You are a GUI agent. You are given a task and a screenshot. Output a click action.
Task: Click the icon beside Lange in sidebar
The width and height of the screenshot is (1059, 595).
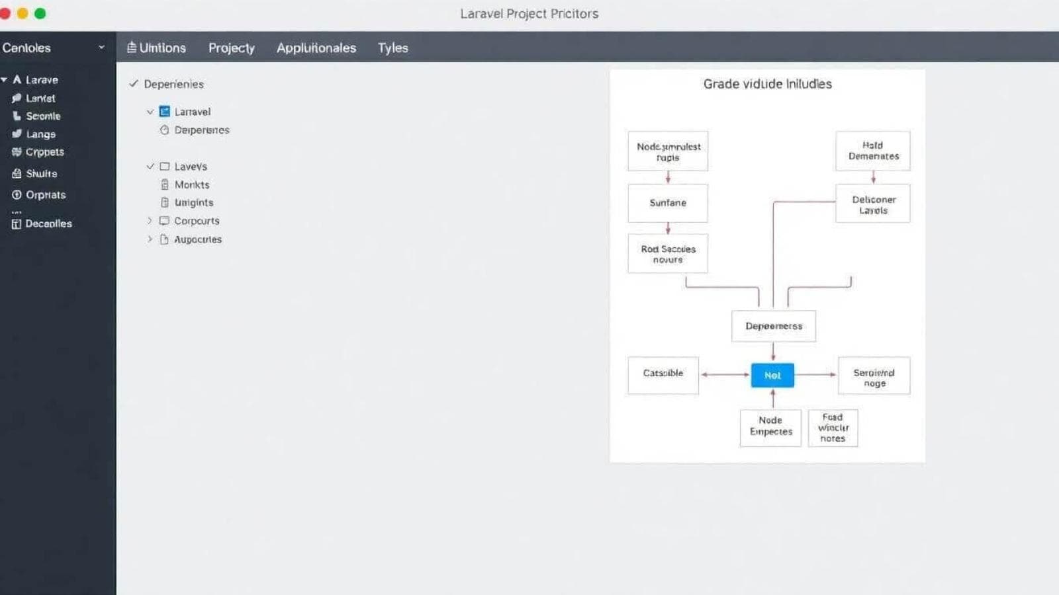(x=17, y=134)
